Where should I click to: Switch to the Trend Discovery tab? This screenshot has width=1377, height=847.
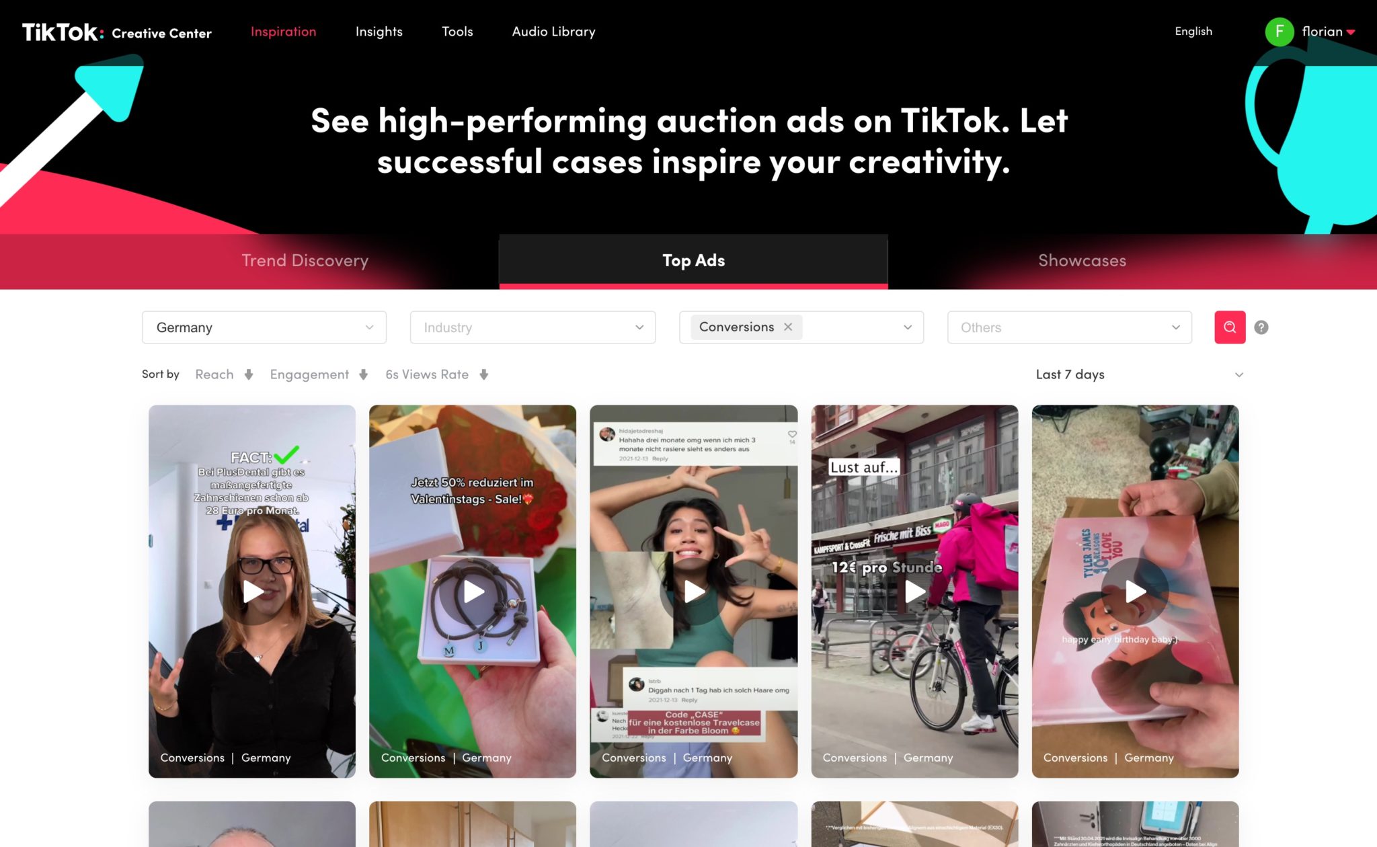(305, 261)
